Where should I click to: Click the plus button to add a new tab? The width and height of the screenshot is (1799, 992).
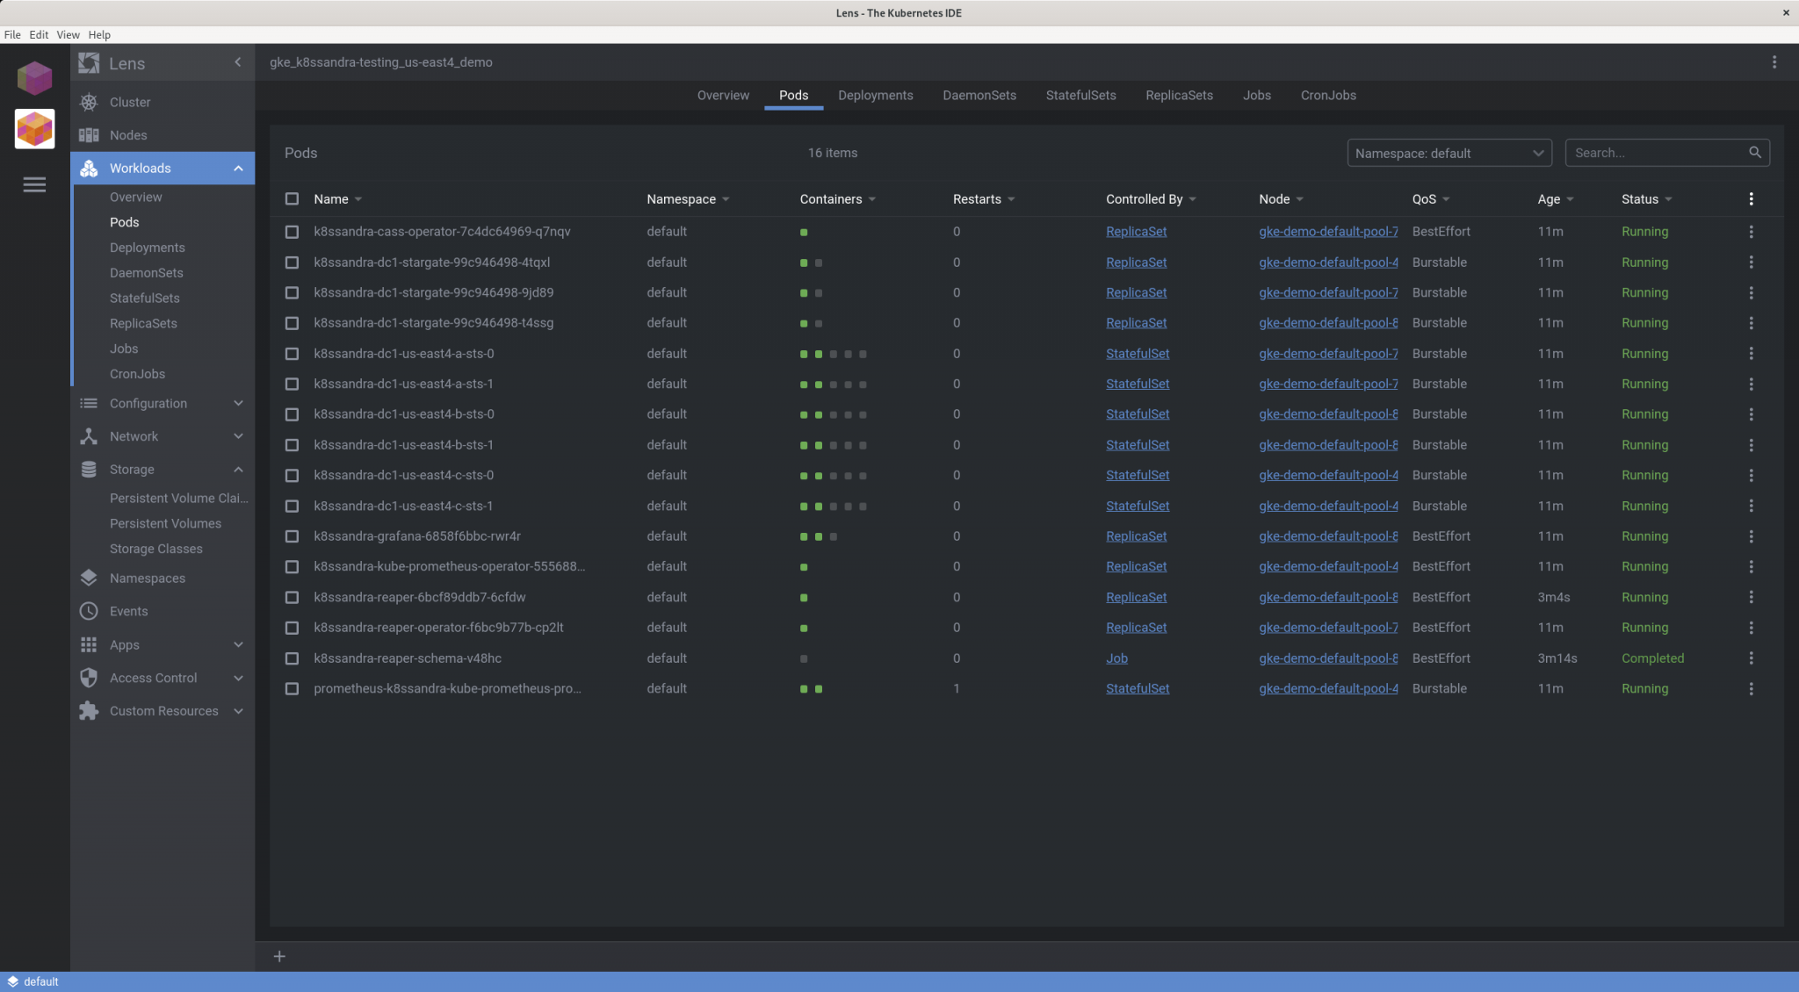[x=279, y=956]
